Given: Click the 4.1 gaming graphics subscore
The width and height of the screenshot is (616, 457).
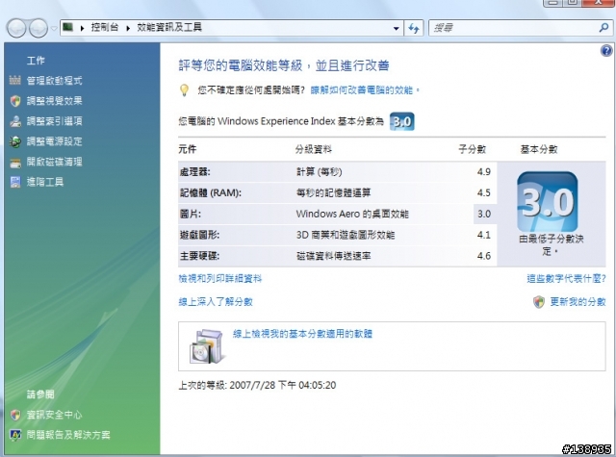Looking at the screenshot, I should tap(483, 235).
